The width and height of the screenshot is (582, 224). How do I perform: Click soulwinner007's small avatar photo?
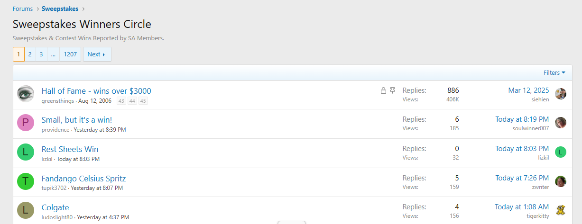(x=561, y=123)
